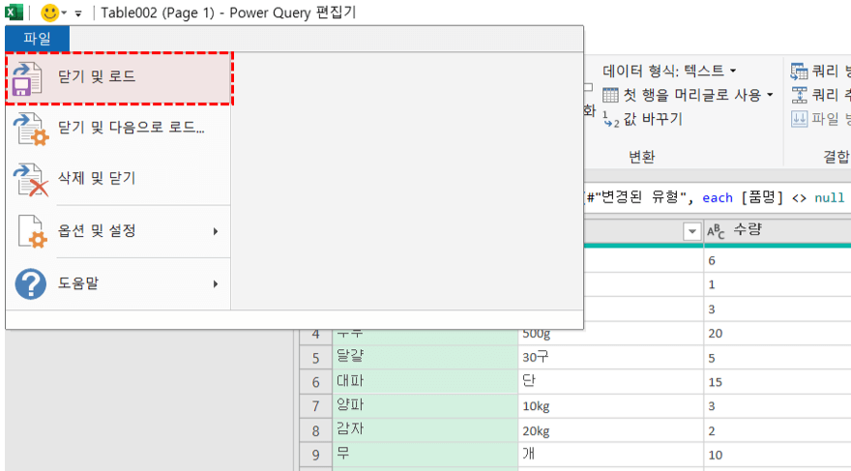Click the ABC type icon of 수량 column

[x=717, y=231]
